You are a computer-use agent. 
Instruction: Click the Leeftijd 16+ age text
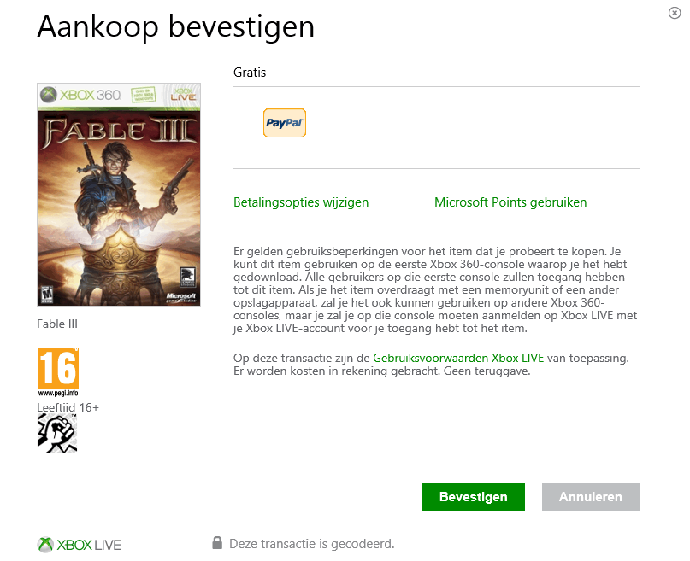coord(68,407)
